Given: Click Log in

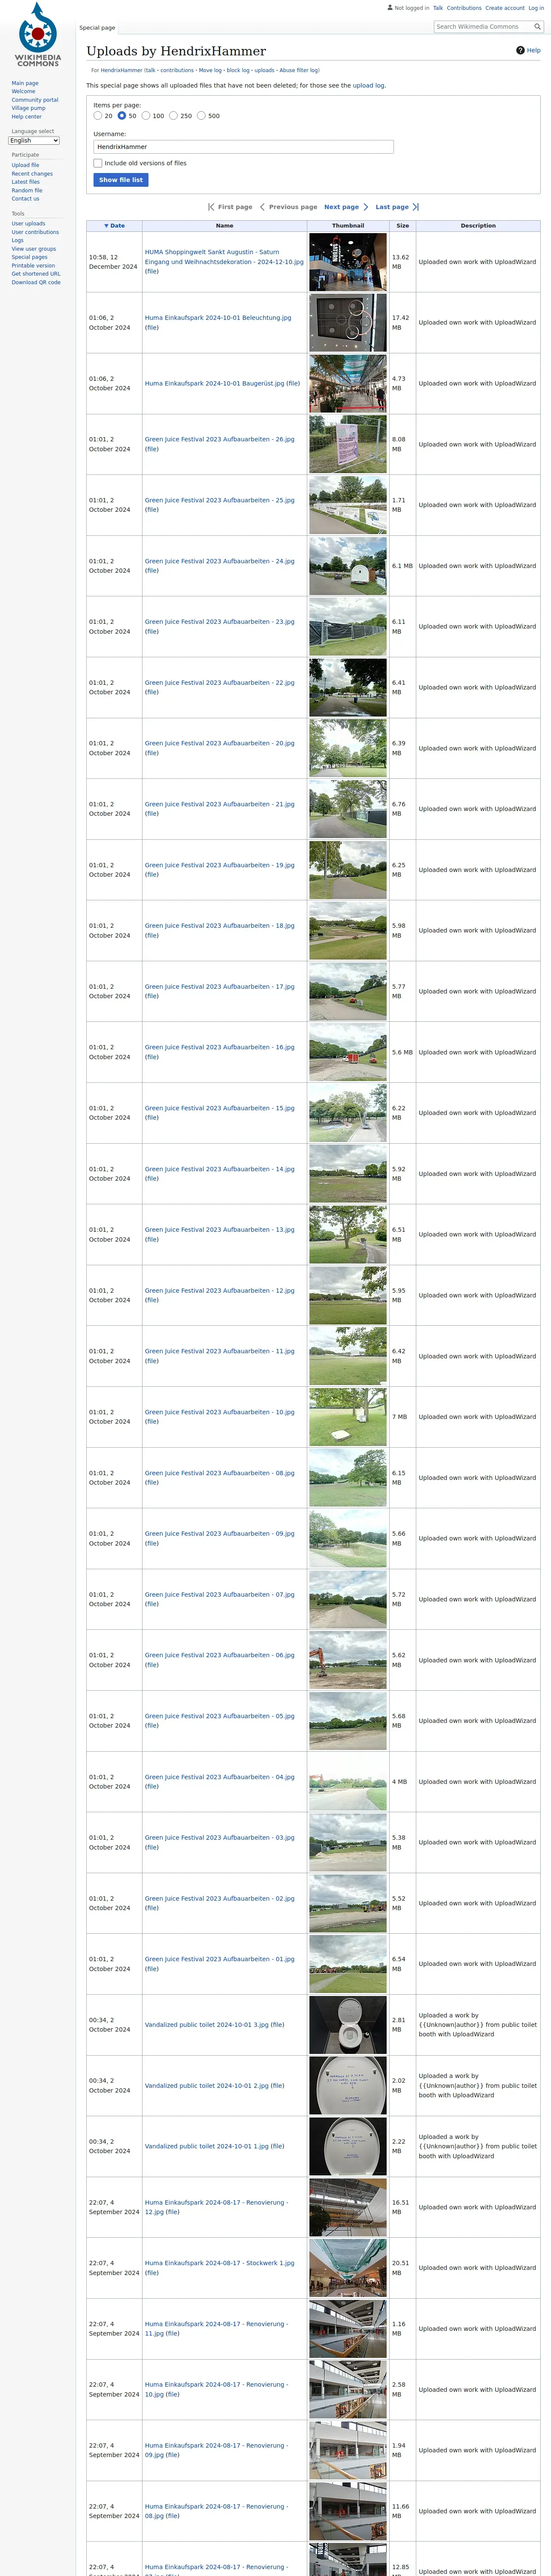Looking at the screenshot, I should [536, 8].
